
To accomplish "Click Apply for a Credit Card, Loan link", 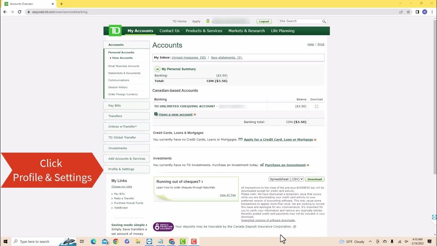I will (x=278, y=140).
